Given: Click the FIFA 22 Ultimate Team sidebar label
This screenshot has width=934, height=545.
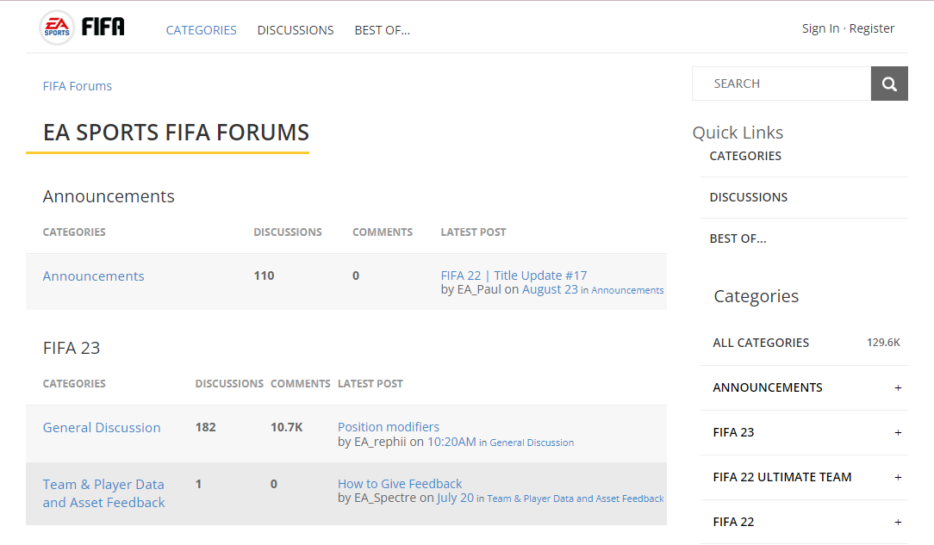Looking at the screenshot, I should tap(782, 477).
